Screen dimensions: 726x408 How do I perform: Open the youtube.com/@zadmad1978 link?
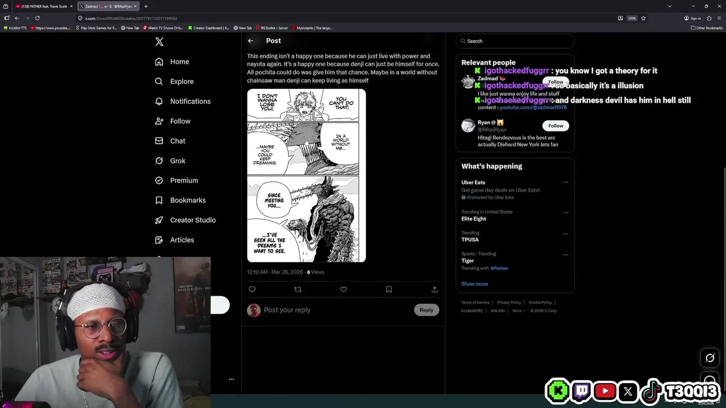(x=533, y=107)
